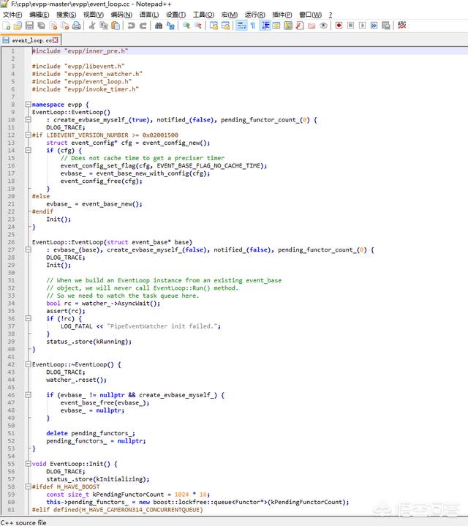
Task: Collapse the #if LIBEVENT_VERSION_NUMBER fold at line 12
Action: pos(29,135)
